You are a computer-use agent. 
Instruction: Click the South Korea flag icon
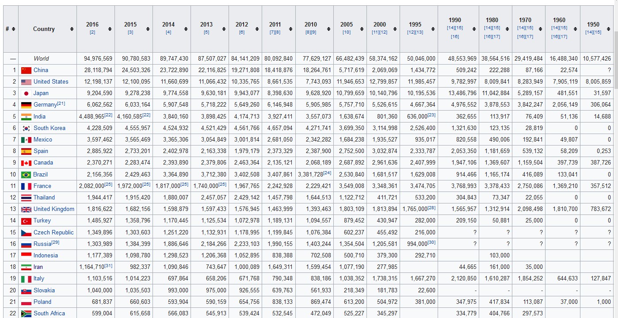(x=26, y=128)
